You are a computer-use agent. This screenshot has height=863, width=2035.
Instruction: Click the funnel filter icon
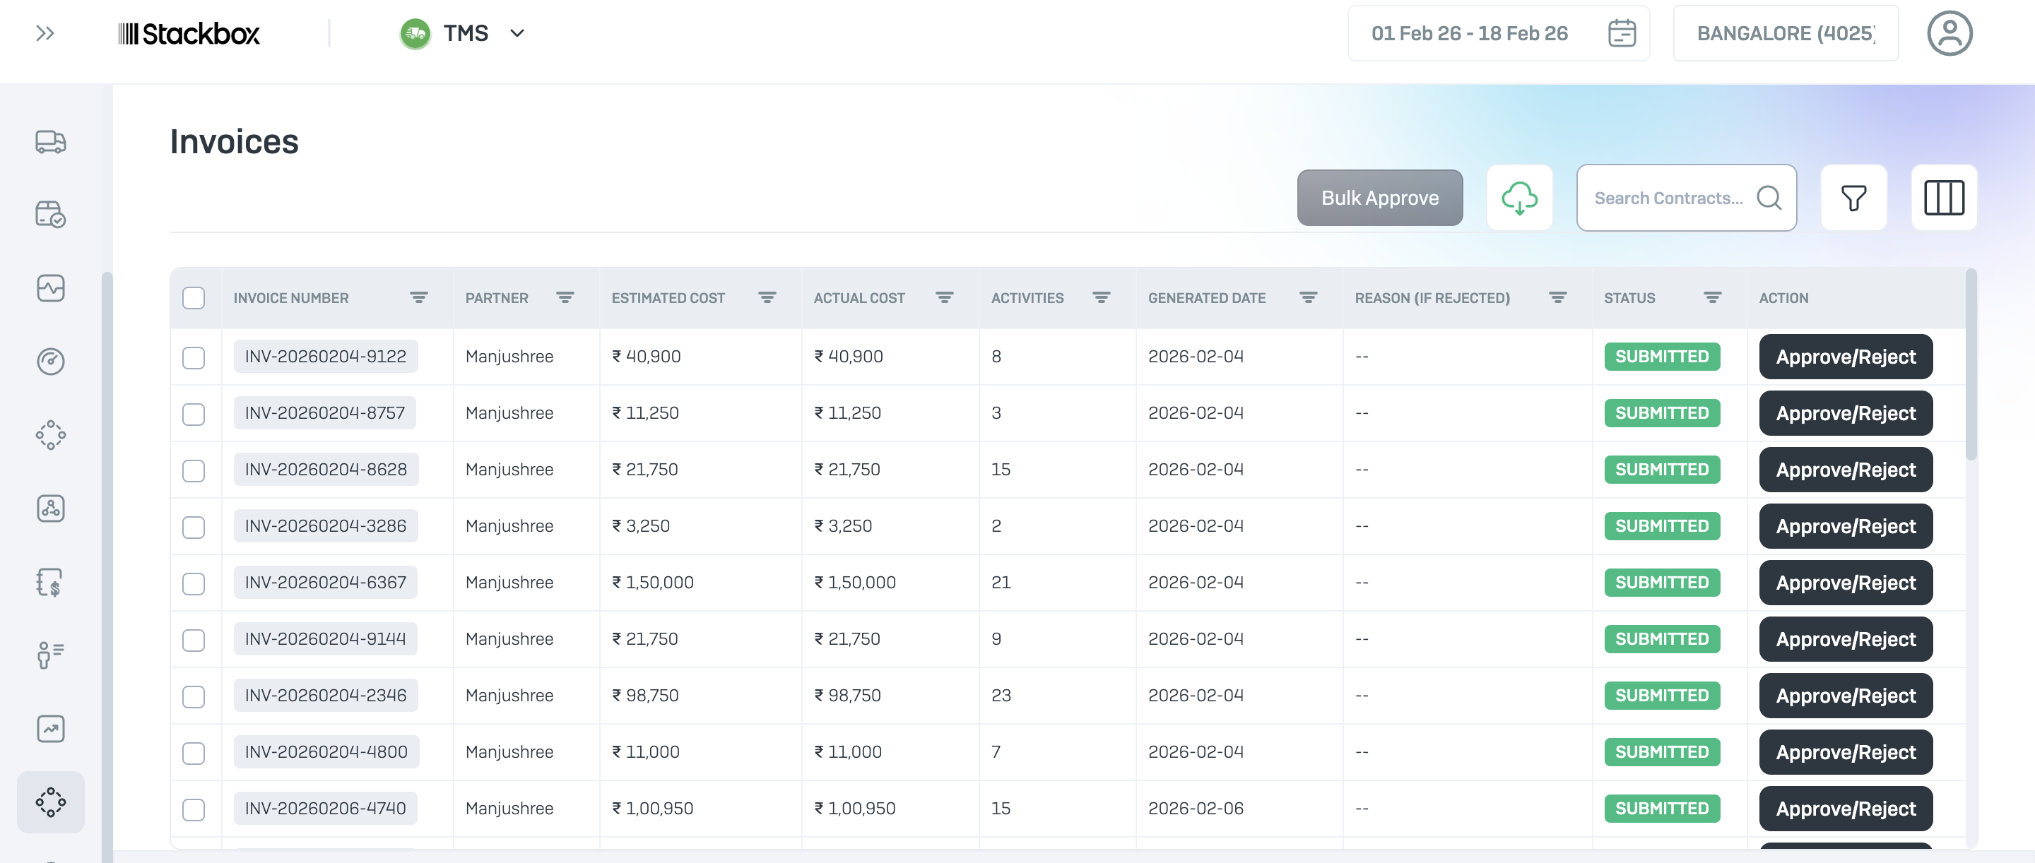tap(1853, 198)
